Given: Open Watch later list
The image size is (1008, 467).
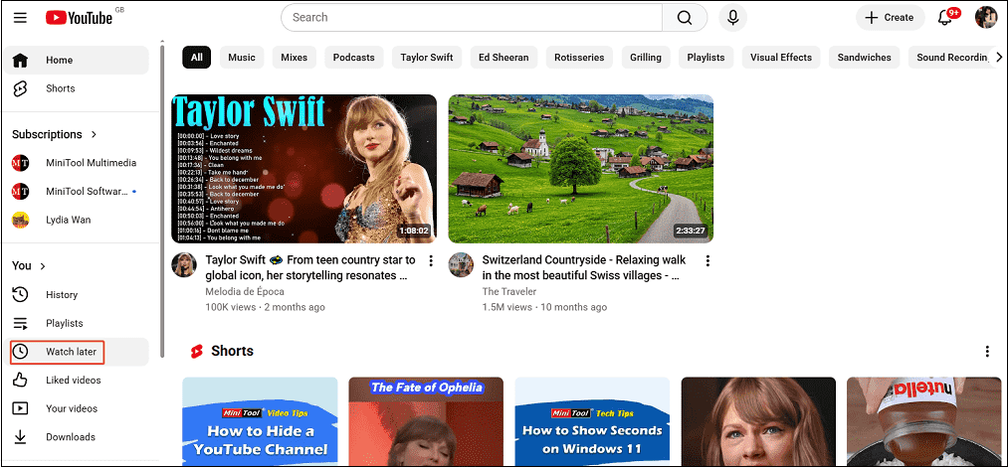Looking at the screenshot, I should click(76, 352).
